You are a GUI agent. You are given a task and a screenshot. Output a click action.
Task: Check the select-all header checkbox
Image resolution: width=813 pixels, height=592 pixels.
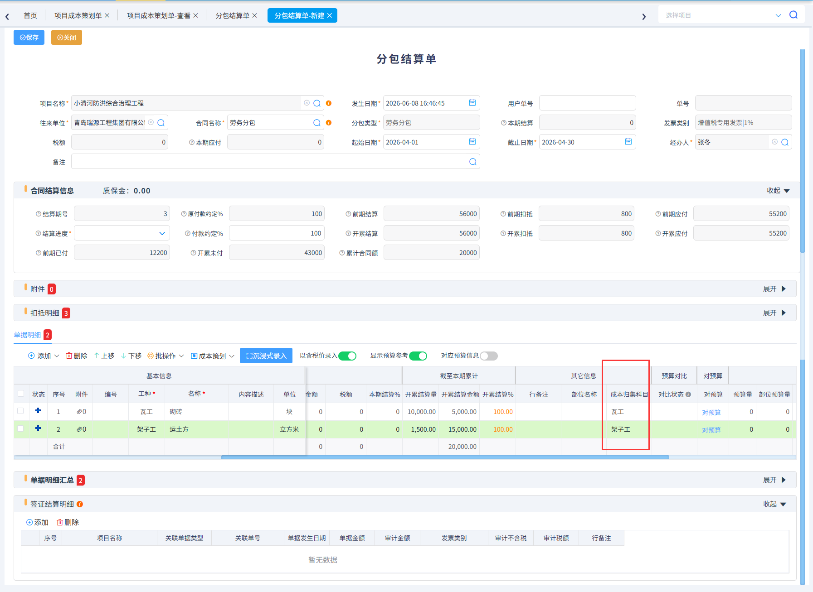click(x=21, y=393)
